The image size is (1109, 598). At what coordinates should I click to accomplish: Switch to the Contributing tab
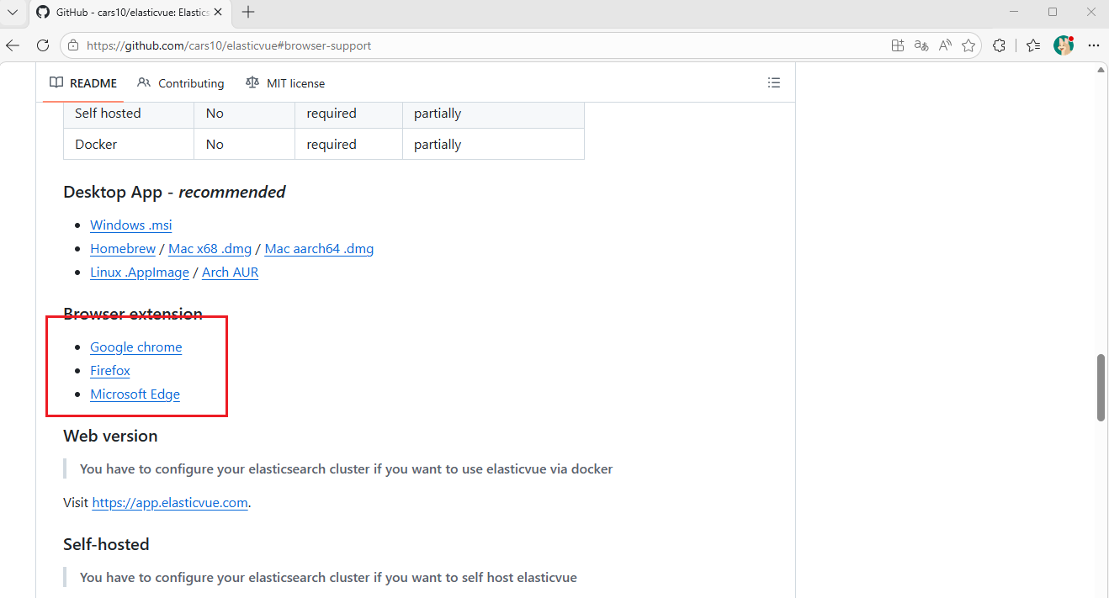181,83
